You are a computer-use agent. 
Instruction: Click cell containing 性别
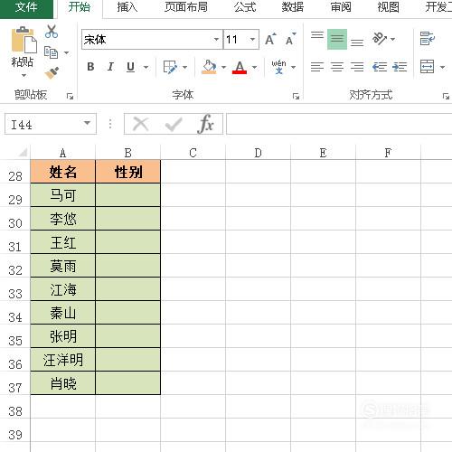[127, 172]
